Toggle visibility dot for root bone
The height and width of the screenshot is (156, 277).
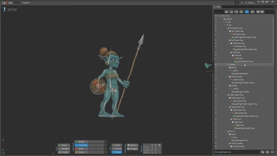pos(216,22)
